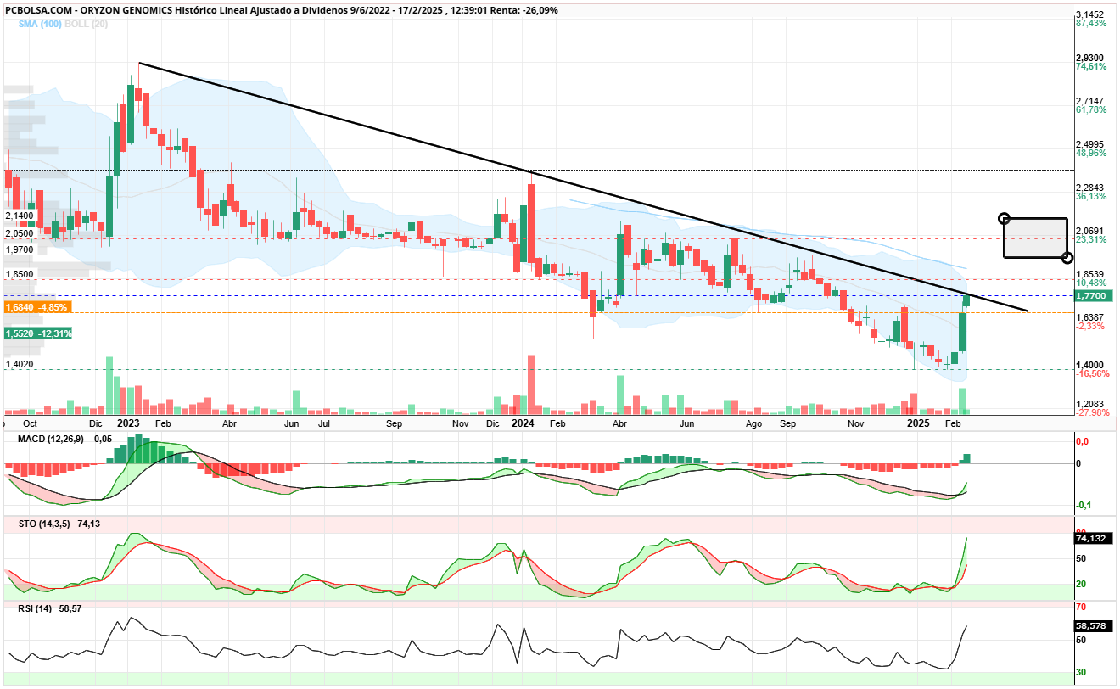Select the 2024 year label on time axis
Viewport: 1120px width, 689px height.
(x=523, y=423)
